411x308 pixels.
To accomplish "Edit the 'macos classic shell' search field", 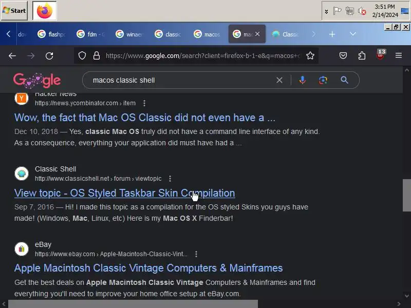I will (181, 80).
